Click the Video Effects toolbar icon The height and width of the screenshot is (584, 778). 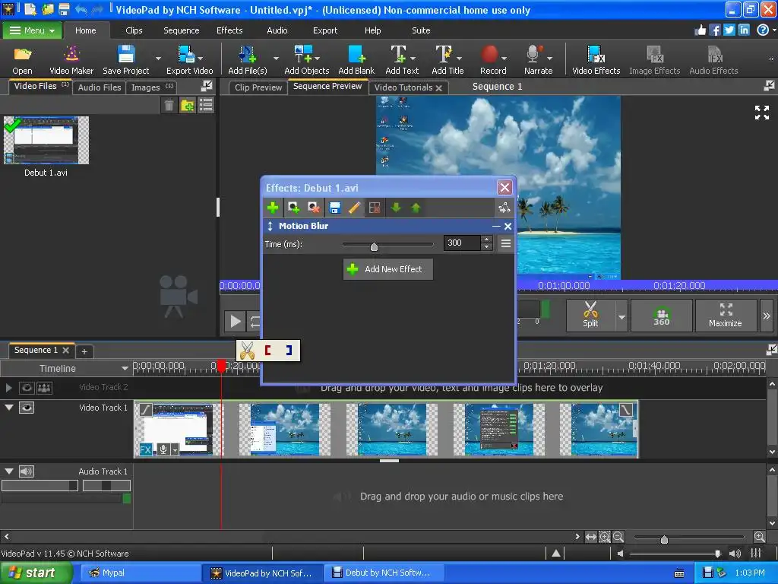[596, 59]
